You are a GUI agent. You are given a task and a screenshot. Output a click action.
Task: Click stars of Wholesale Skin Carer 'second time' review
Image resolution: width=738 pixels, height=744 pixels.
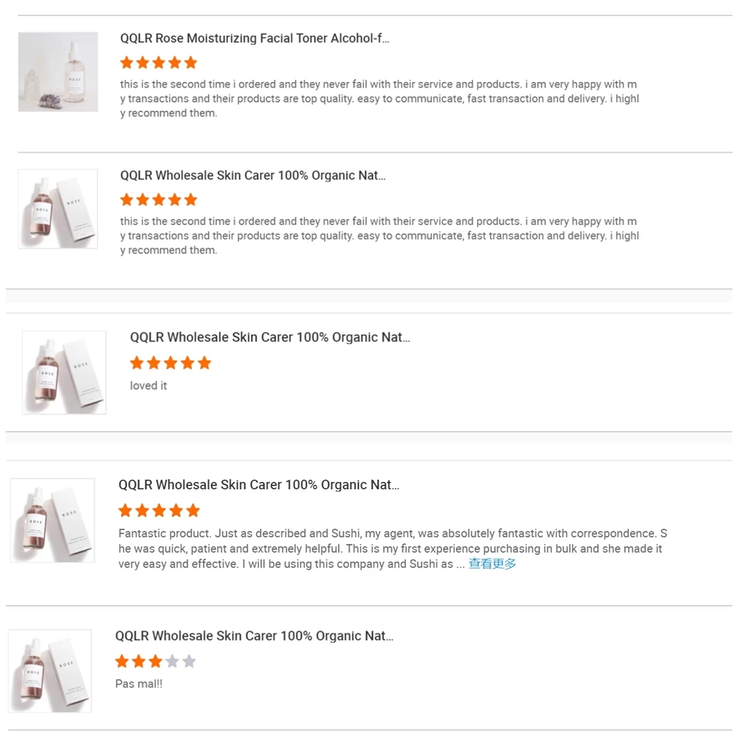(159, 200)
